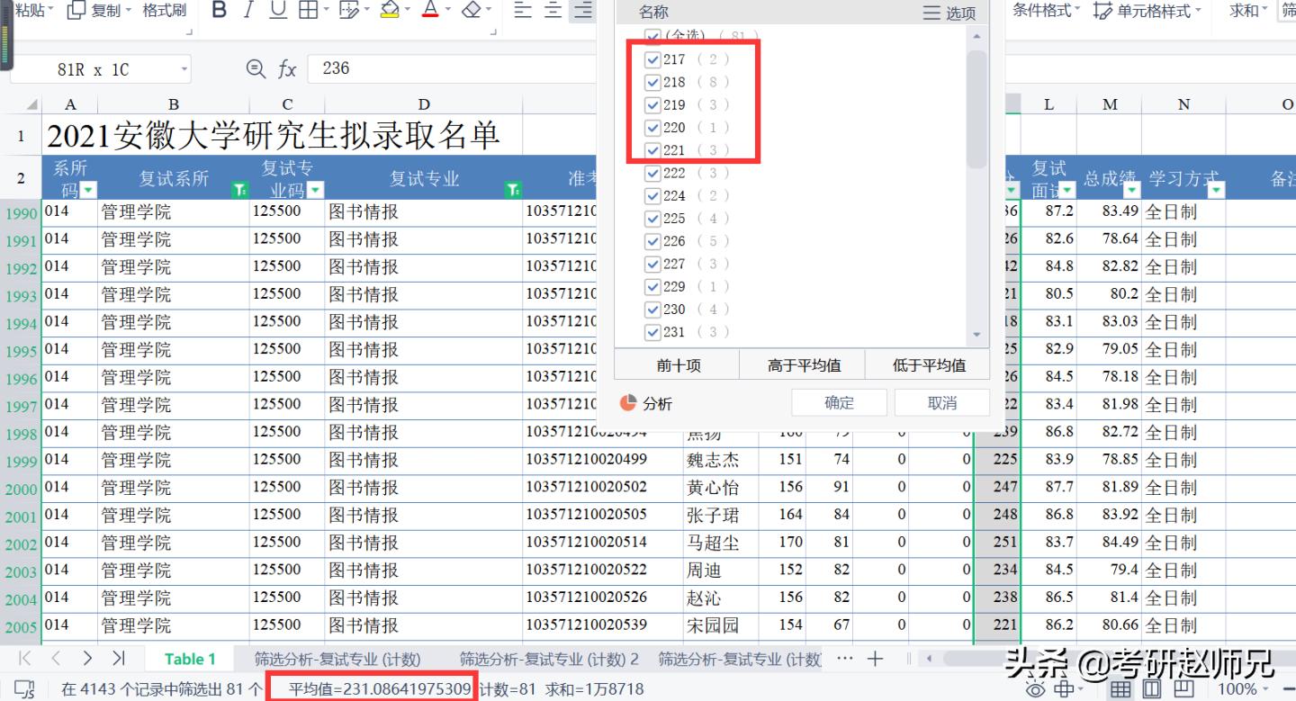Open the 系所码 column filter arrow

(88, 190)
